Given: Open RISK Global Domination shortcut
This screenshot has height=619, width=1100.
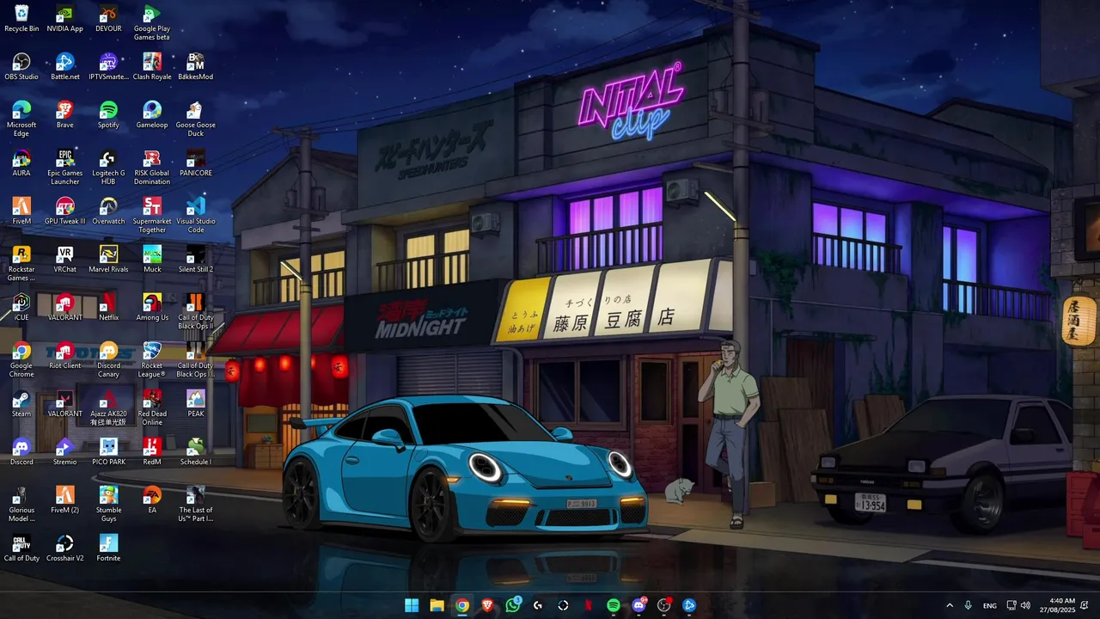Looking at the screenshot, I should (x=152, y=167).
